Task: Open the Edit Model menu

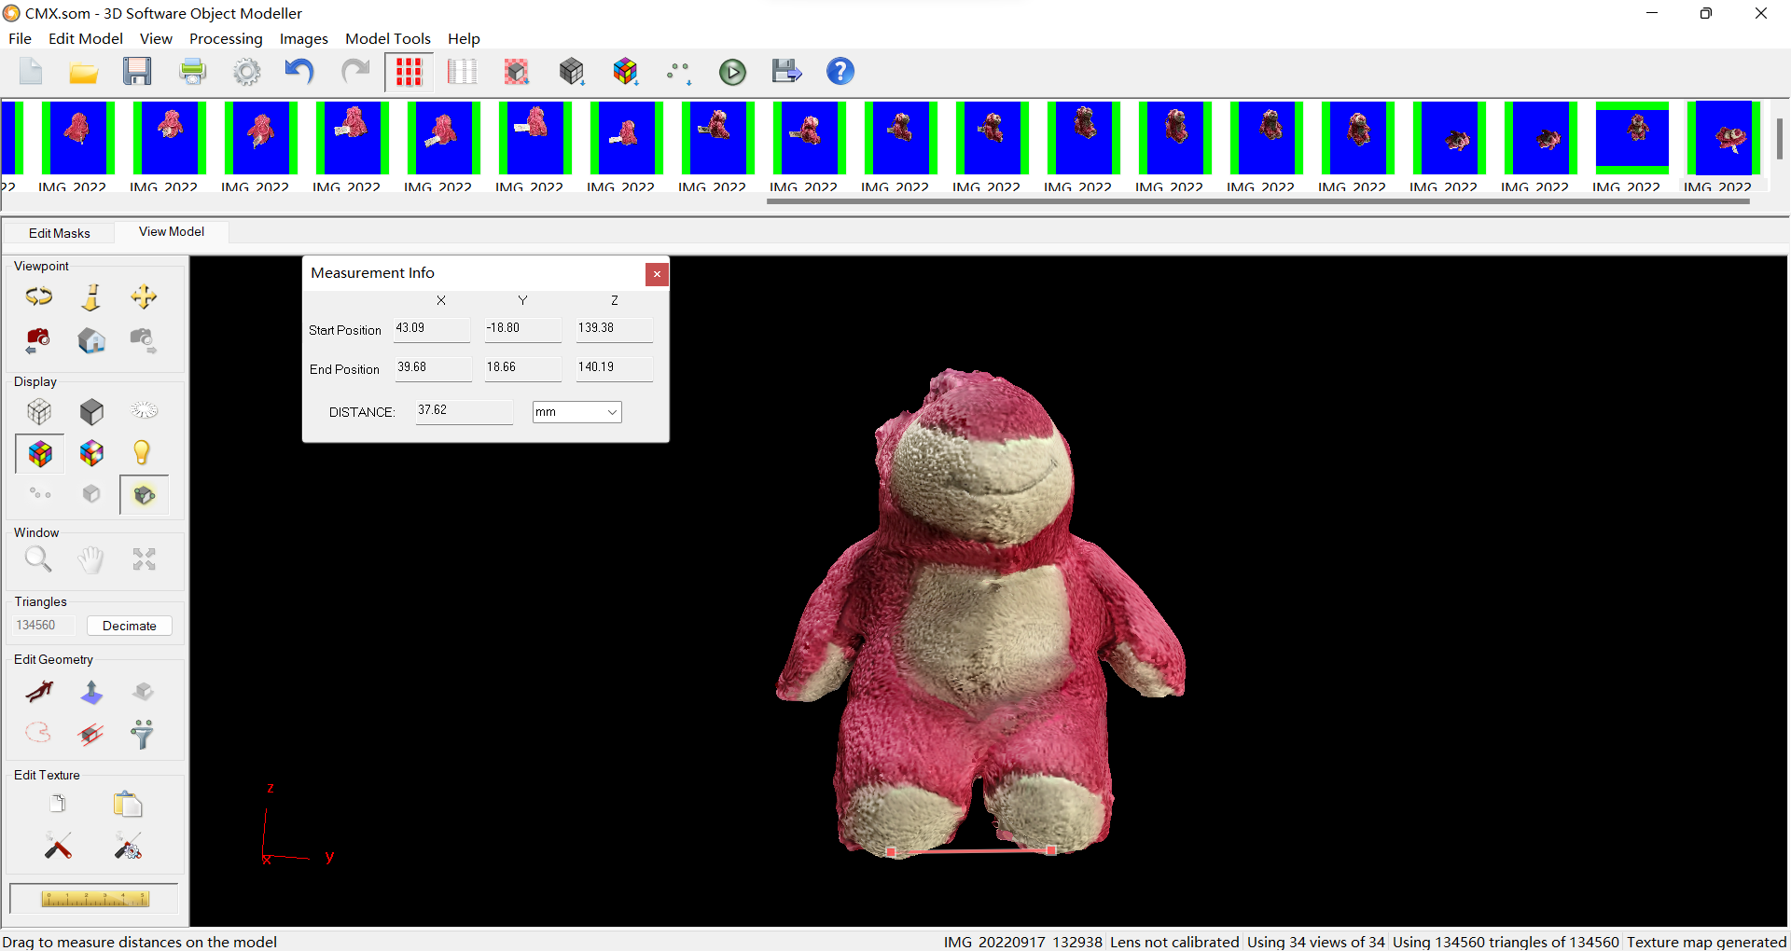Action: [86, 38]
